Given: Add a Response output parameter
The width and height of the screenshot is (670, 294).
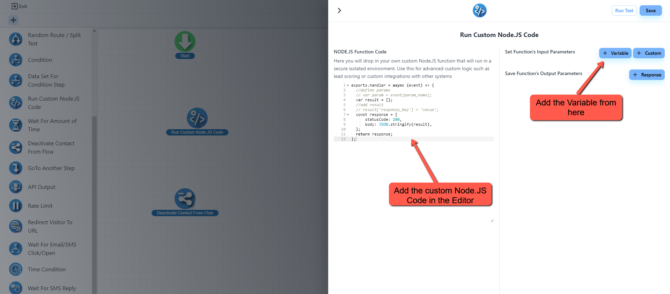Looking at the screenshot, I should point(647,75).
